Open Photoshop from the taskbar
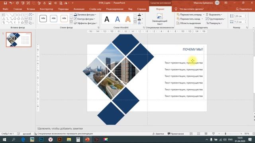This screenshot has width=255, height=143. 41,139
